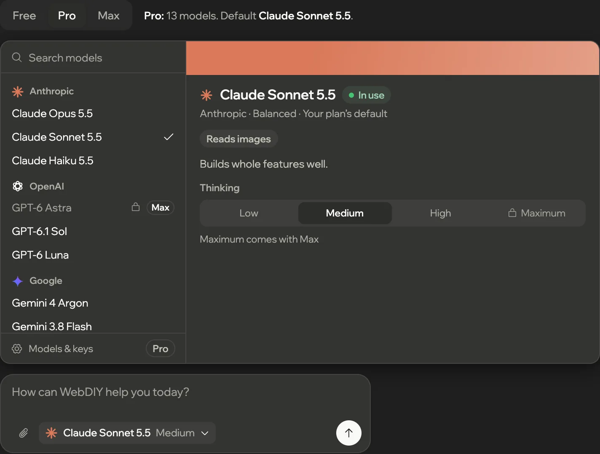The height and width of the screenshot is (454, 600).
Task: Click the checkmark next to Claude Sonnet 5.5
Action: pos(169,137)
